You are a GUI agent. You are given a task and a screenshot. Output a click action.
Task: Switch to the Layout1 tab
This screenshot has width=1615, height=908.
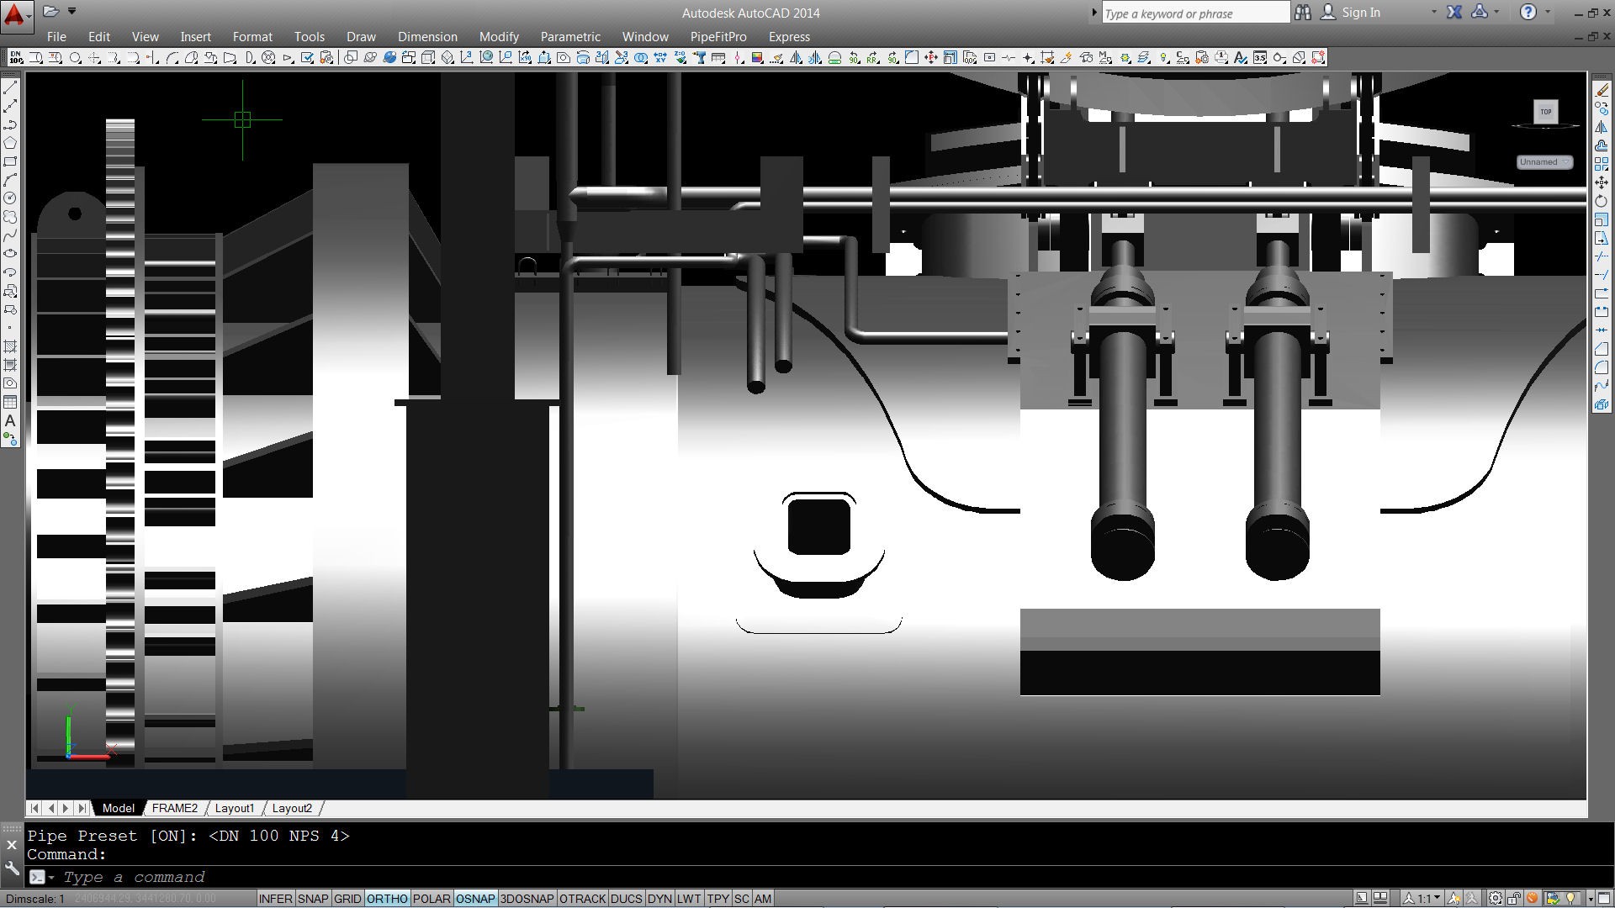pyautogui.click(x=234, y=808)
